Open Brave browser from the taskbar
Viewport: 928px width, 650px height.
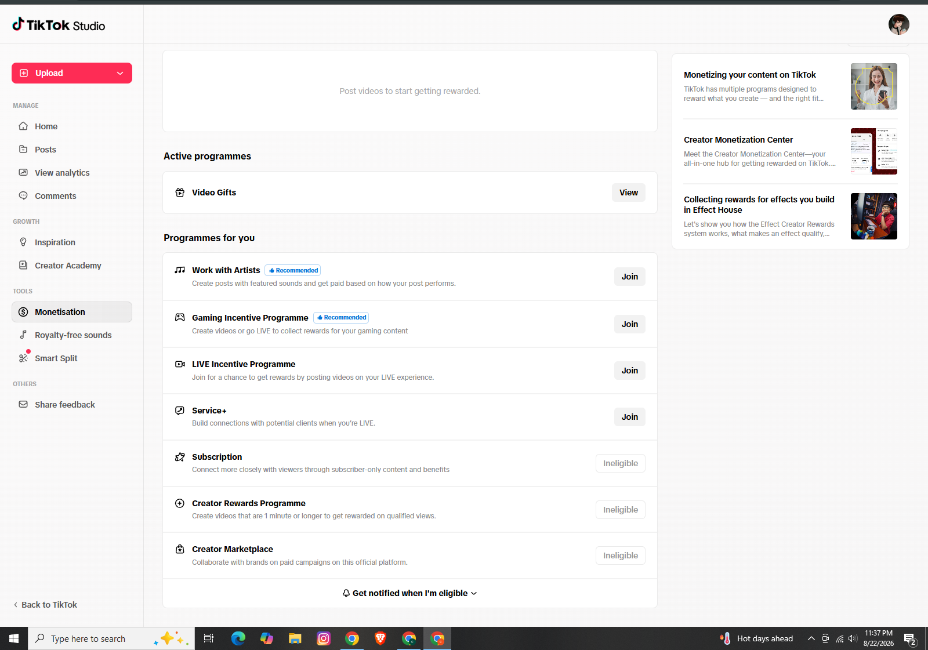380,638
